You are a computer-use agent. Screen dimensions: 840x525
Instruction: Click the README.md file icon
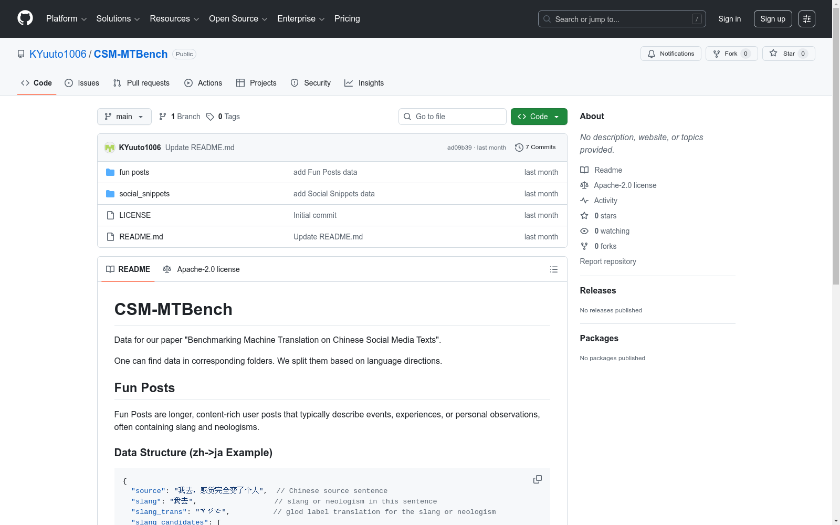(110, 237)
